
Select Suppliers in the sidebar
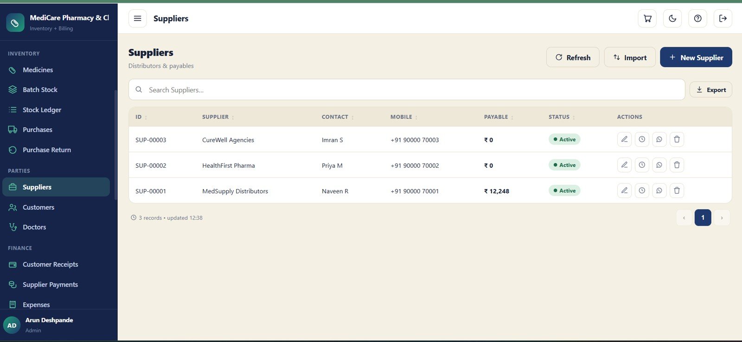click(56, 187)
